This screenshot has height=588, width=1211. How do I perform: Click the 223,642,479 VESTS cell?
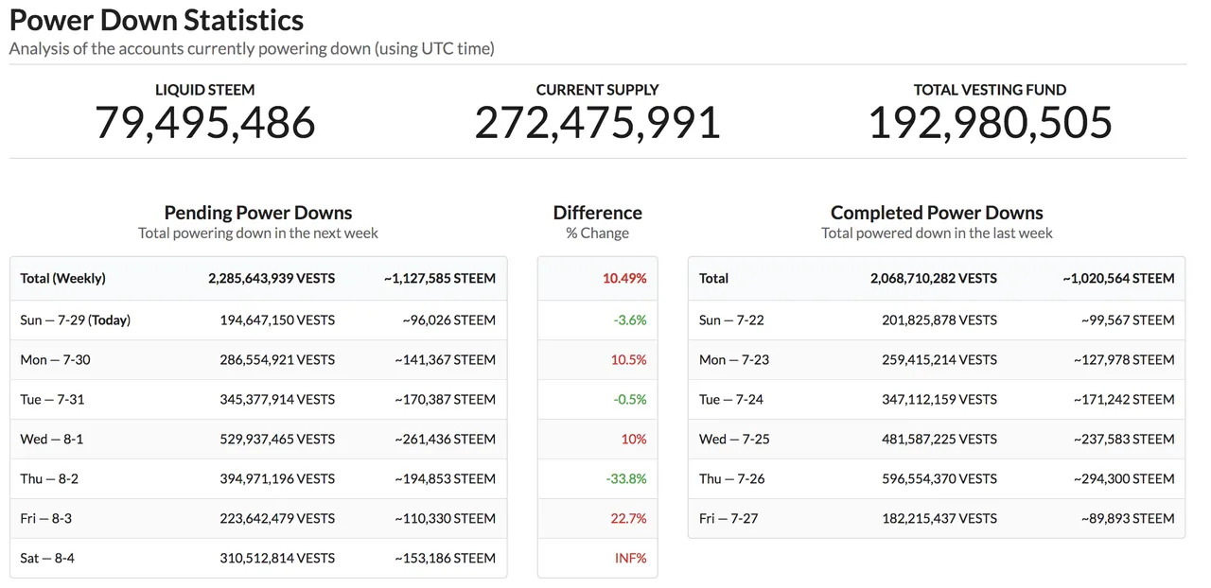point(277,518)
